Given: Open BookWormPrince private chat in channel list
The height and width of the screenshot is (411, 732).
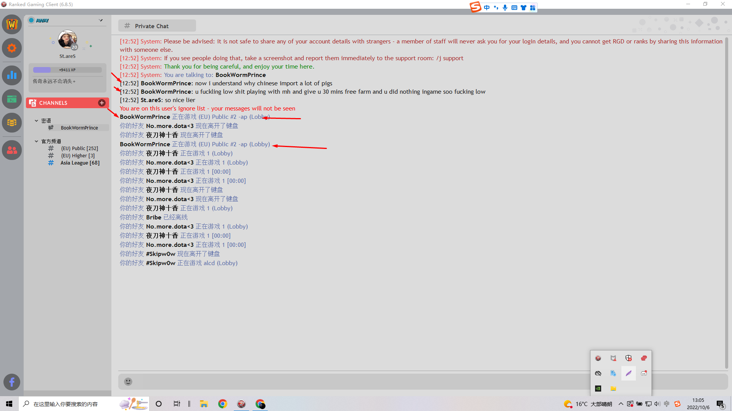Looking at the screenshot, I should click(79, 128).
